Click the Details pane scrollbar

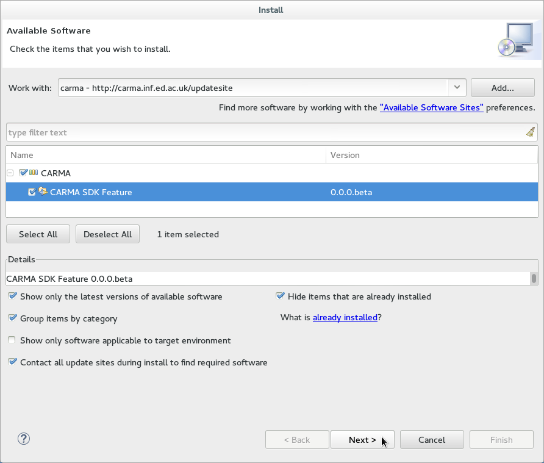point(534,278)
